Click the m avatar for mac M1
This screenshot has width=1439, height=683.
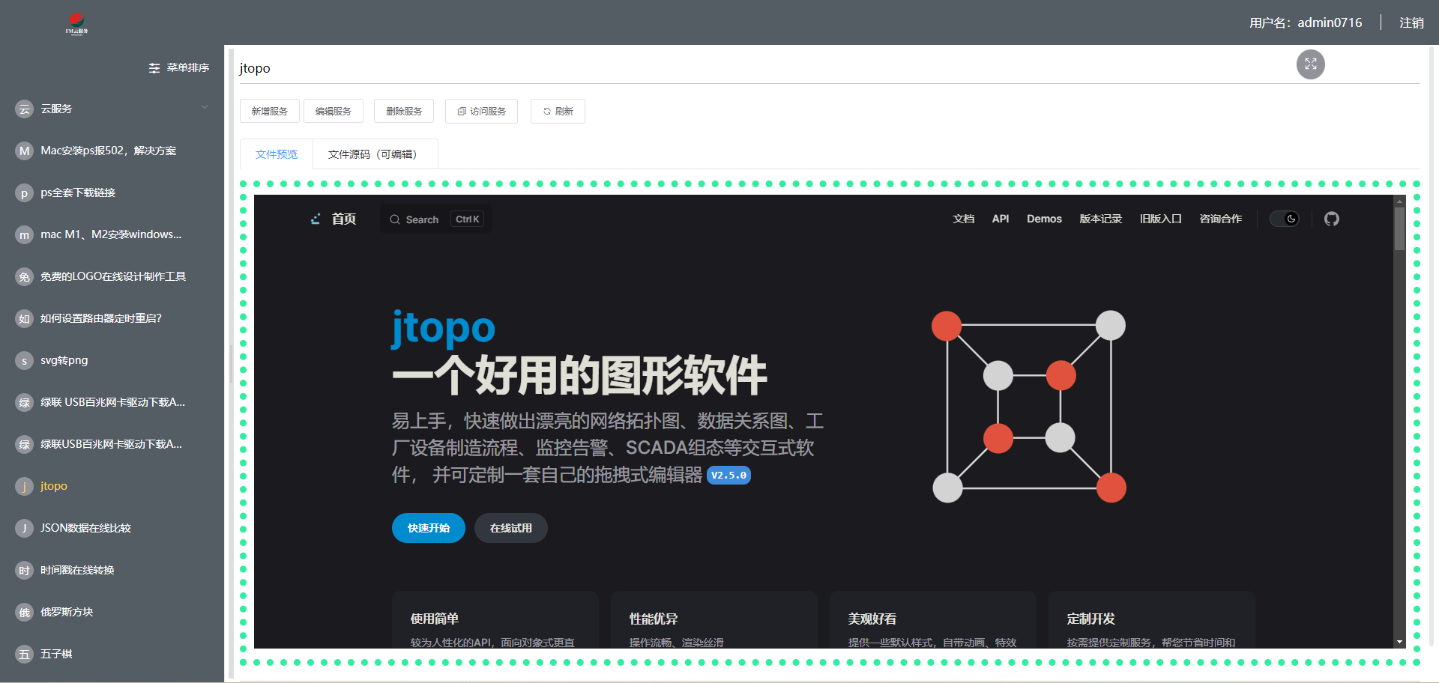25,235
